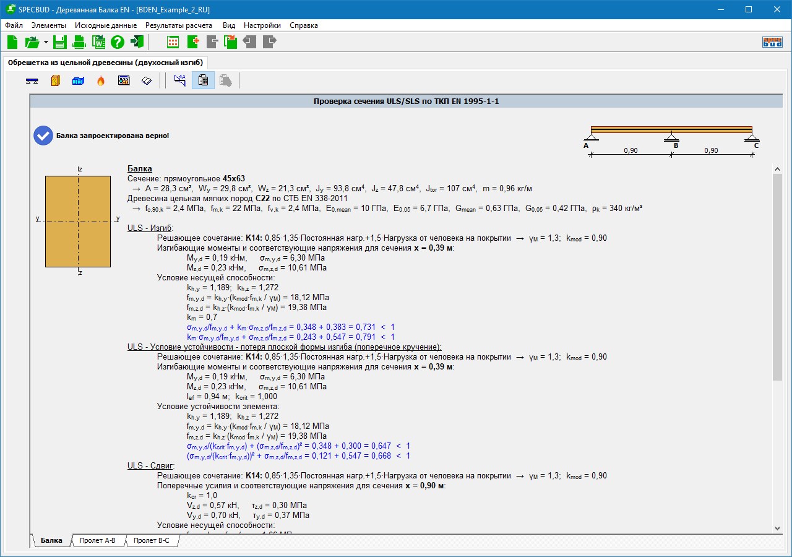
Task: Open the fire resistance settings icon
Action: [x=101, y=81]
